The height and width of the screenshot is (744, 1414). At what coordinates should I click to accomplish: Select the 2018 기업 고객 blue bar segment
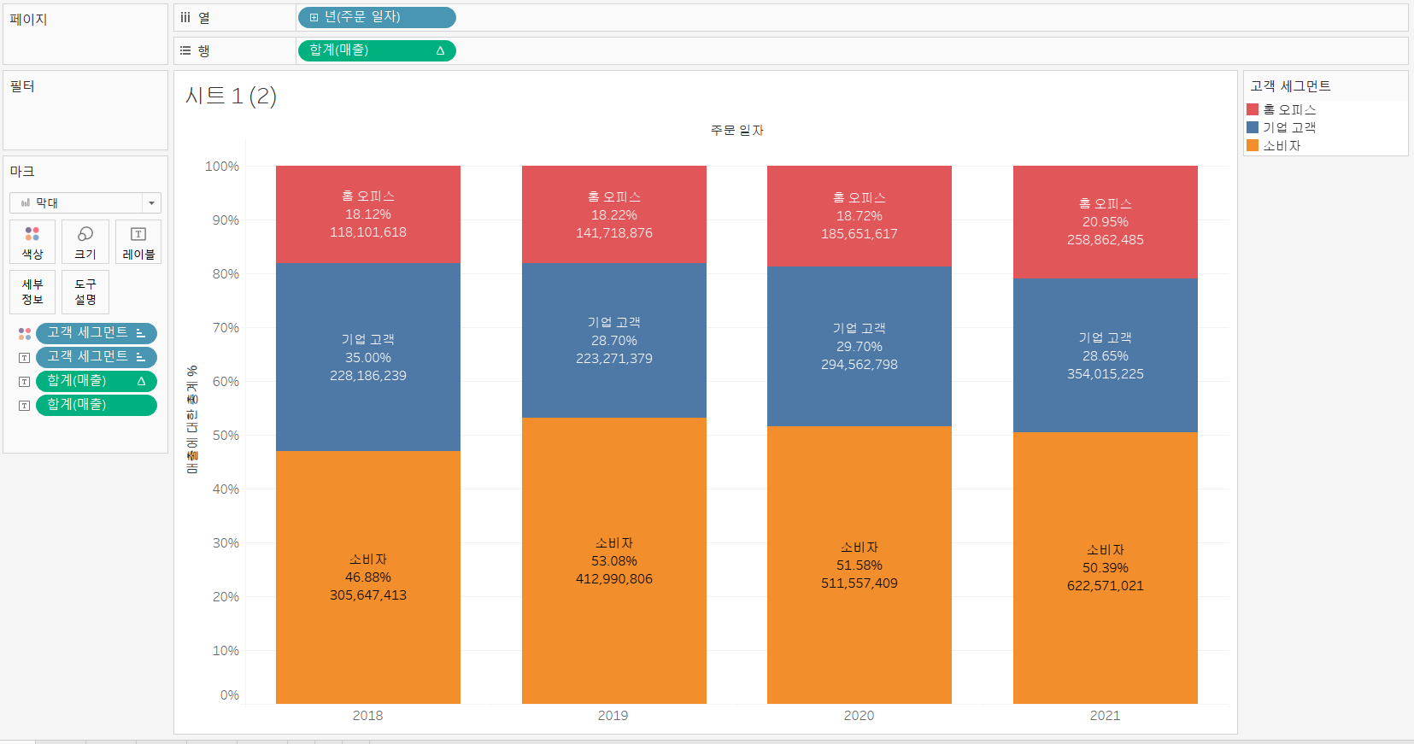coord(368,357)
